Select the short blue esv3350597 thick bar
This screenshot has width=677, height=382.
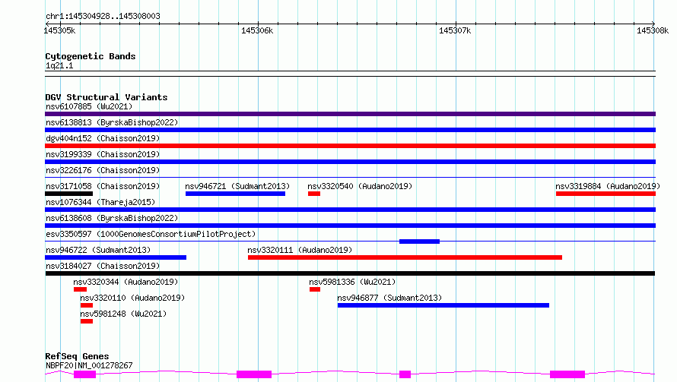pyautogui.click(x=419, y=242)
